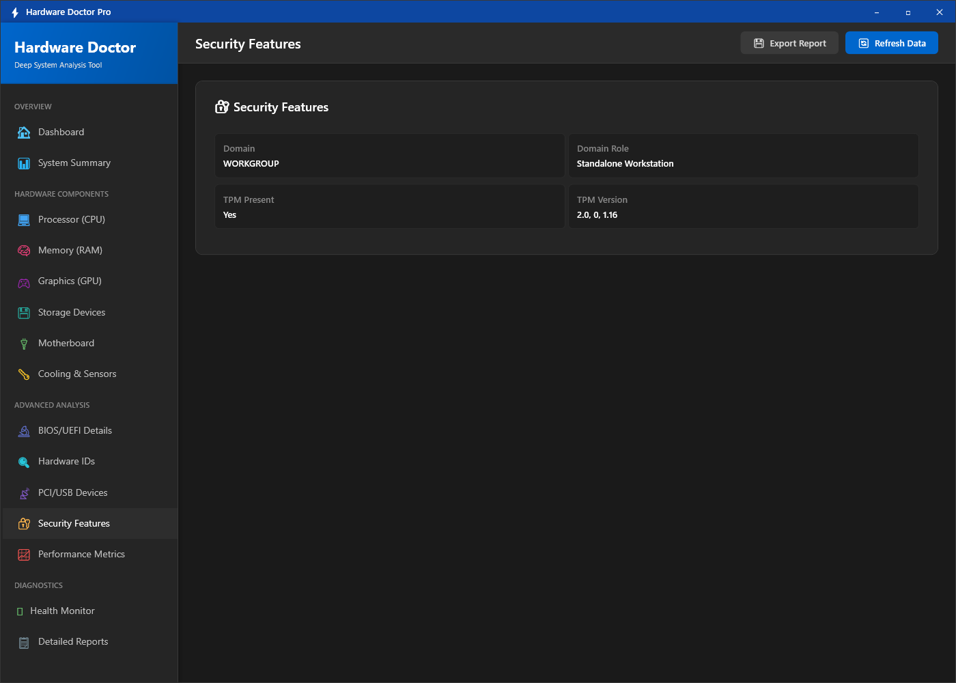The image size is (956, 683).
Task: Click the Cooling & Sensors thermometer icon
Action: (24, 374)
